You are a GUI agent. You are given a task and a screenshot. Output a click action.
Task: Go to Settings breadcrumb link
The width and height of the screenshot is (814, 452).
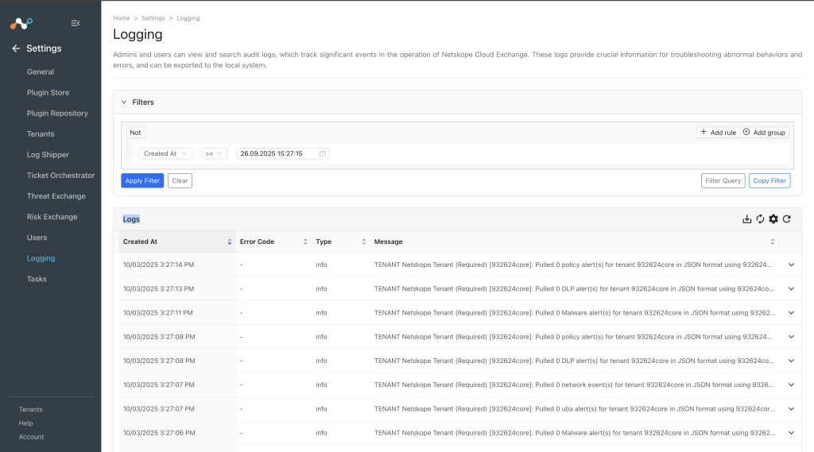click(153, 18)
